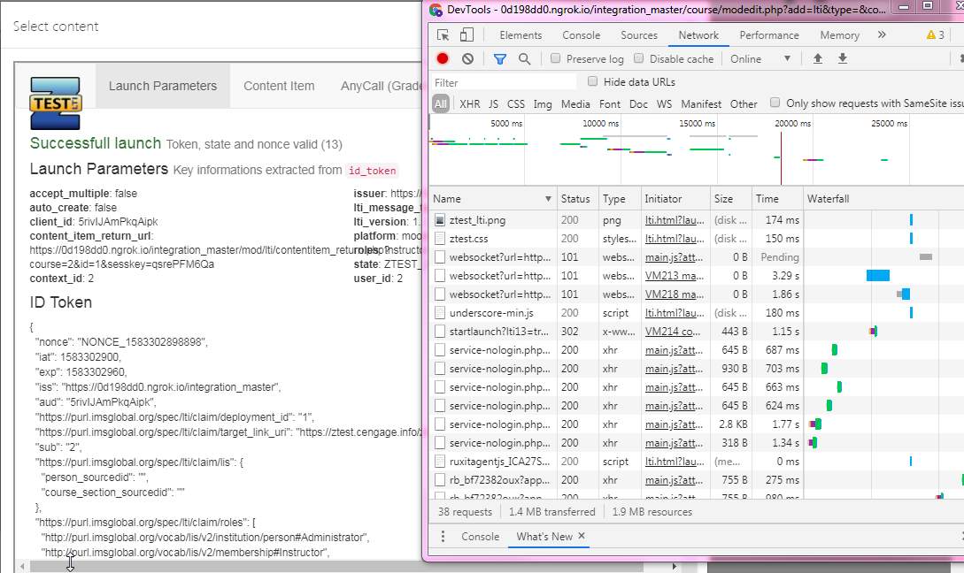
Task: Switch to the Sources tab
Action: 639,35
